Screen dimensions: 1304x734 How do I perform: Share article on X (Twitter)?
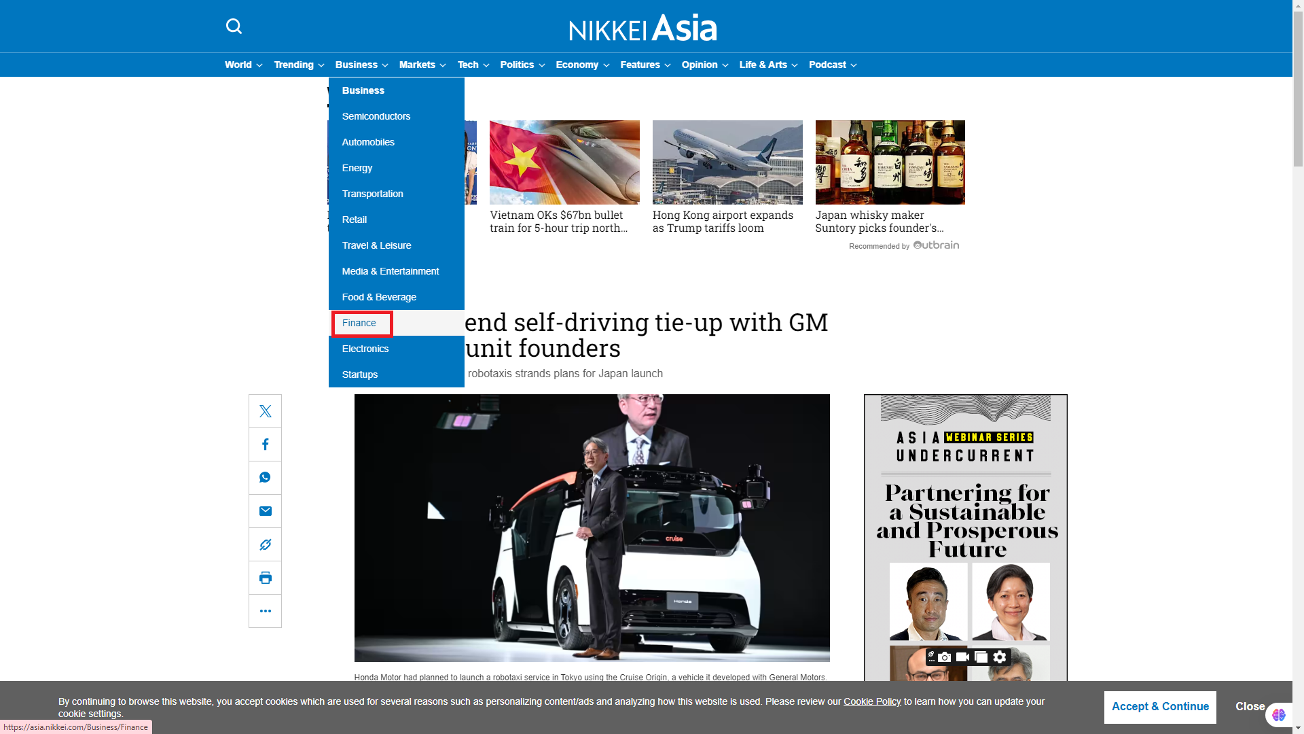[265, 411]
